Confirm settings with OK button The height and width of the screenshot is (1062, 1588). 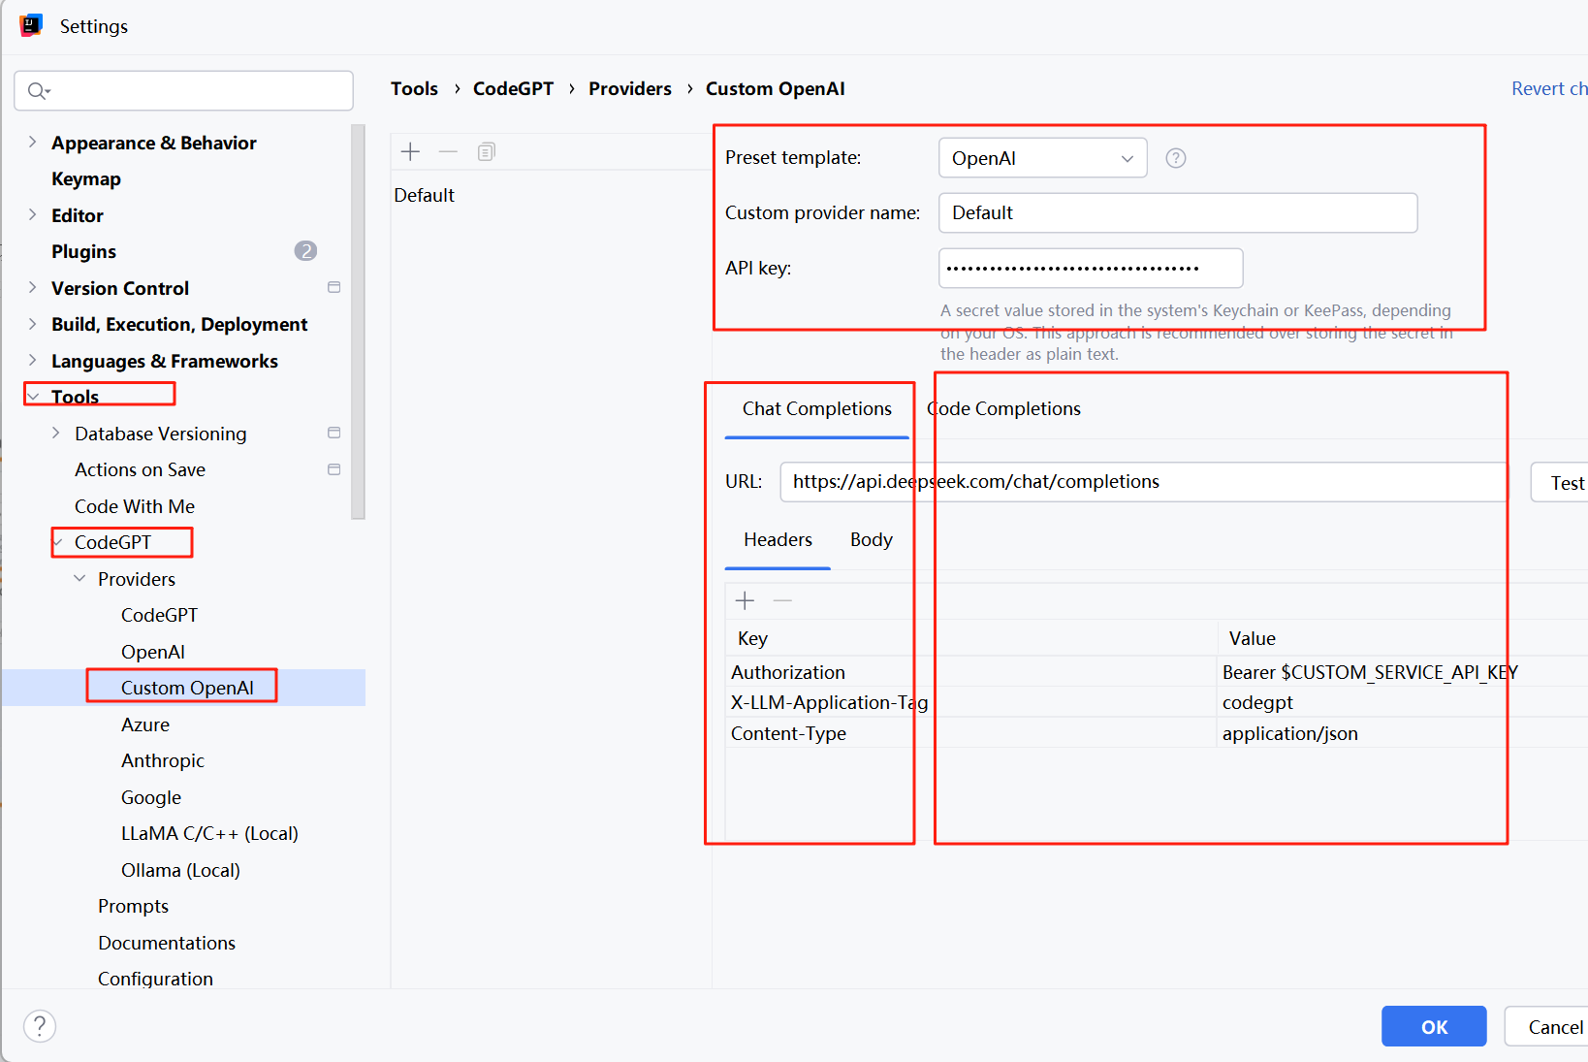[1434, 1026]
